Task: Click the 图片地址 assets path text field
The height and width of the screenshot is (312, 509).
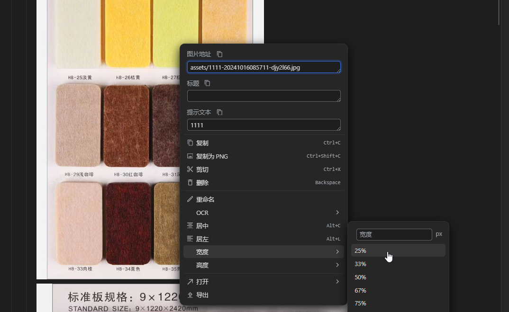Action: click(x=264, y=68)
